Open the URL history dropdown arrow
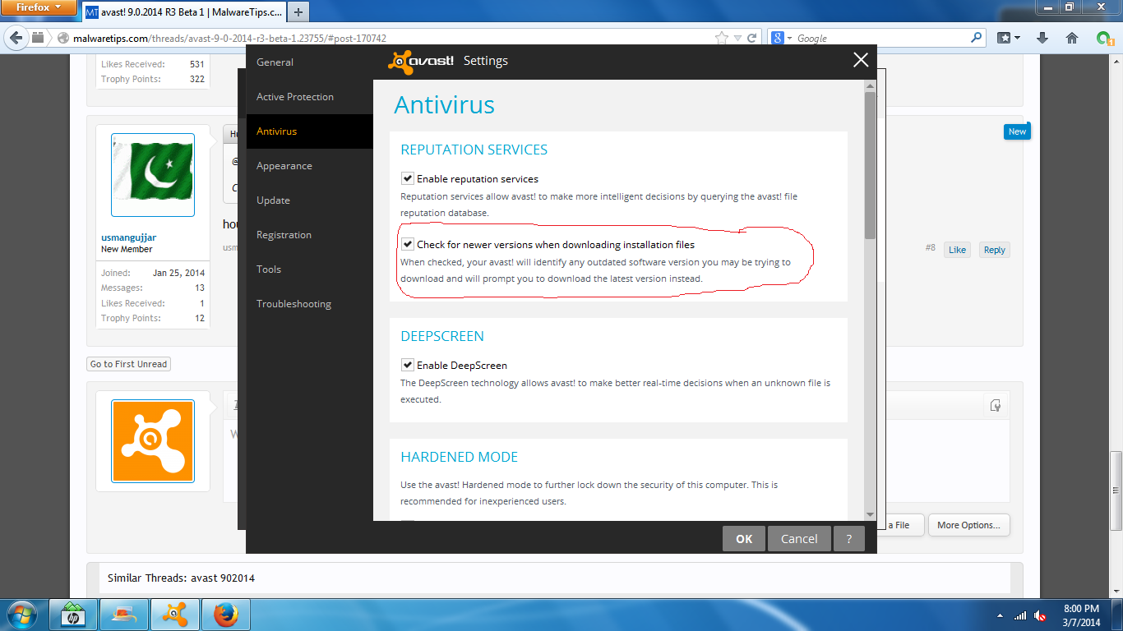This screenshot has height=631, width=1123. click(737, 38)
